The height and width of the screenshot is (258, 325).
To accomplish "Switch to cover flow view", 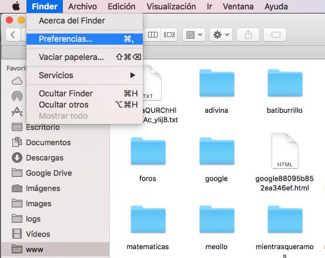I will (x=169, y=35).
